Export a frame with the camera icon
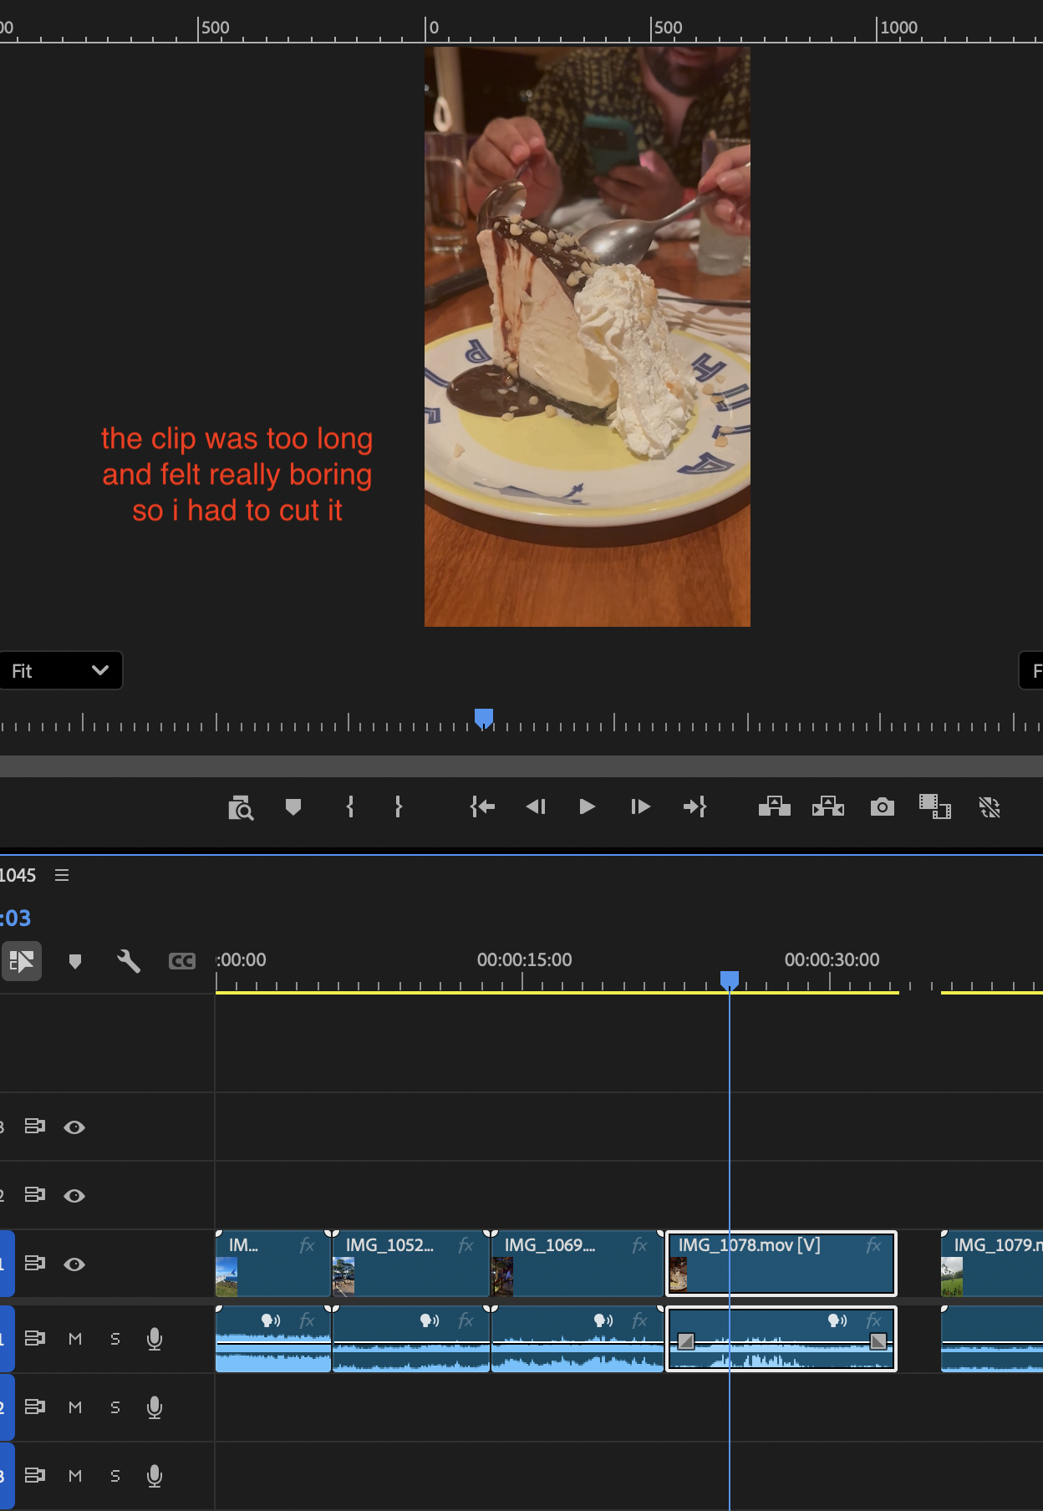Image resolution: width=1043 pixels, height=1511 pixels. (x=882, y=806)
